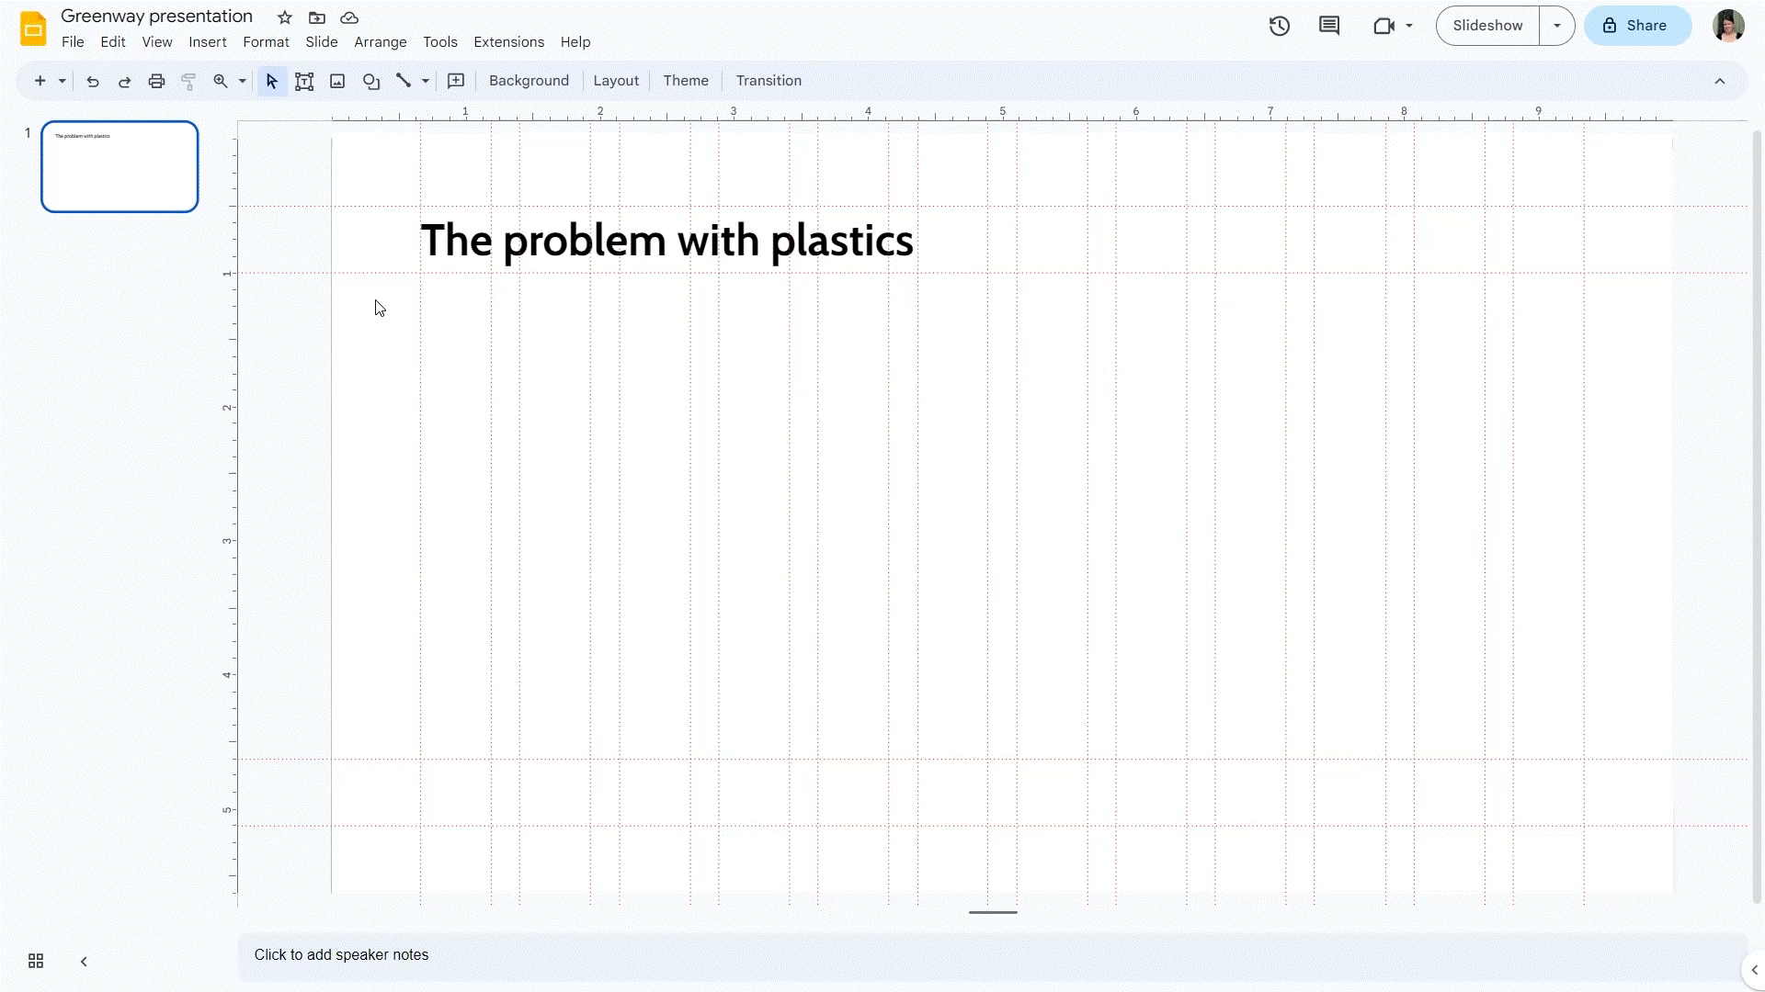Click the Background button
The image size is (1765, 992).
click(529, 80)
